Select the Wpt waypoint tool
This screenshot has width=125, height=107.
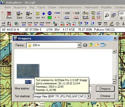pos(37,15)
